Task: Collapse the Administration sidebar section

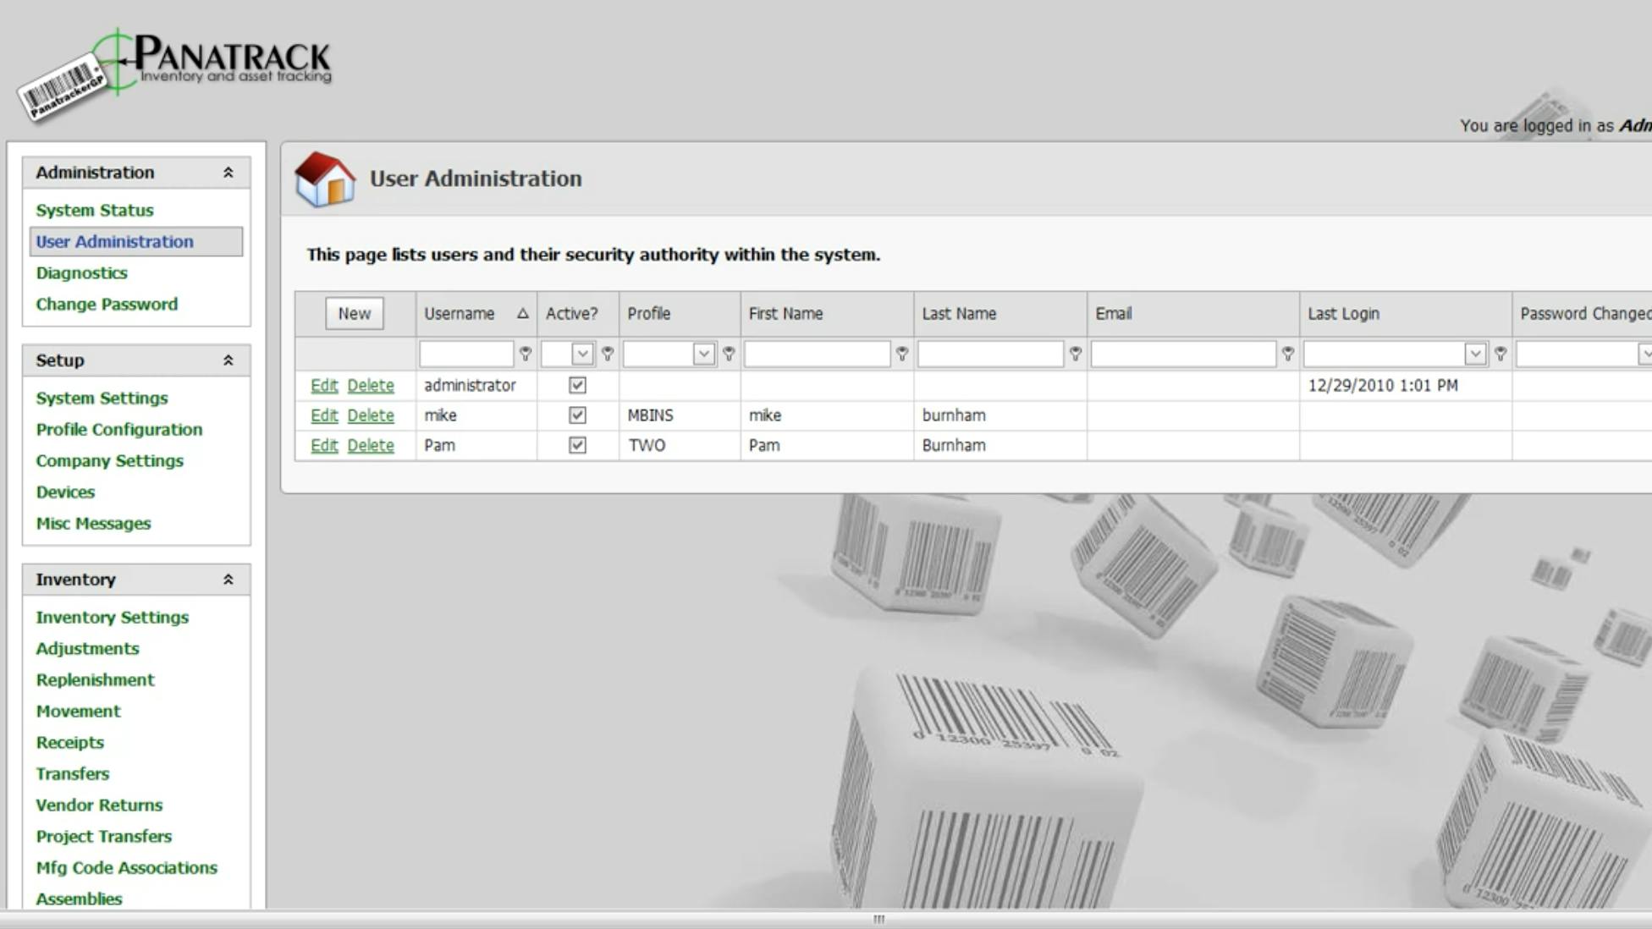Action: tap(227, 172)
